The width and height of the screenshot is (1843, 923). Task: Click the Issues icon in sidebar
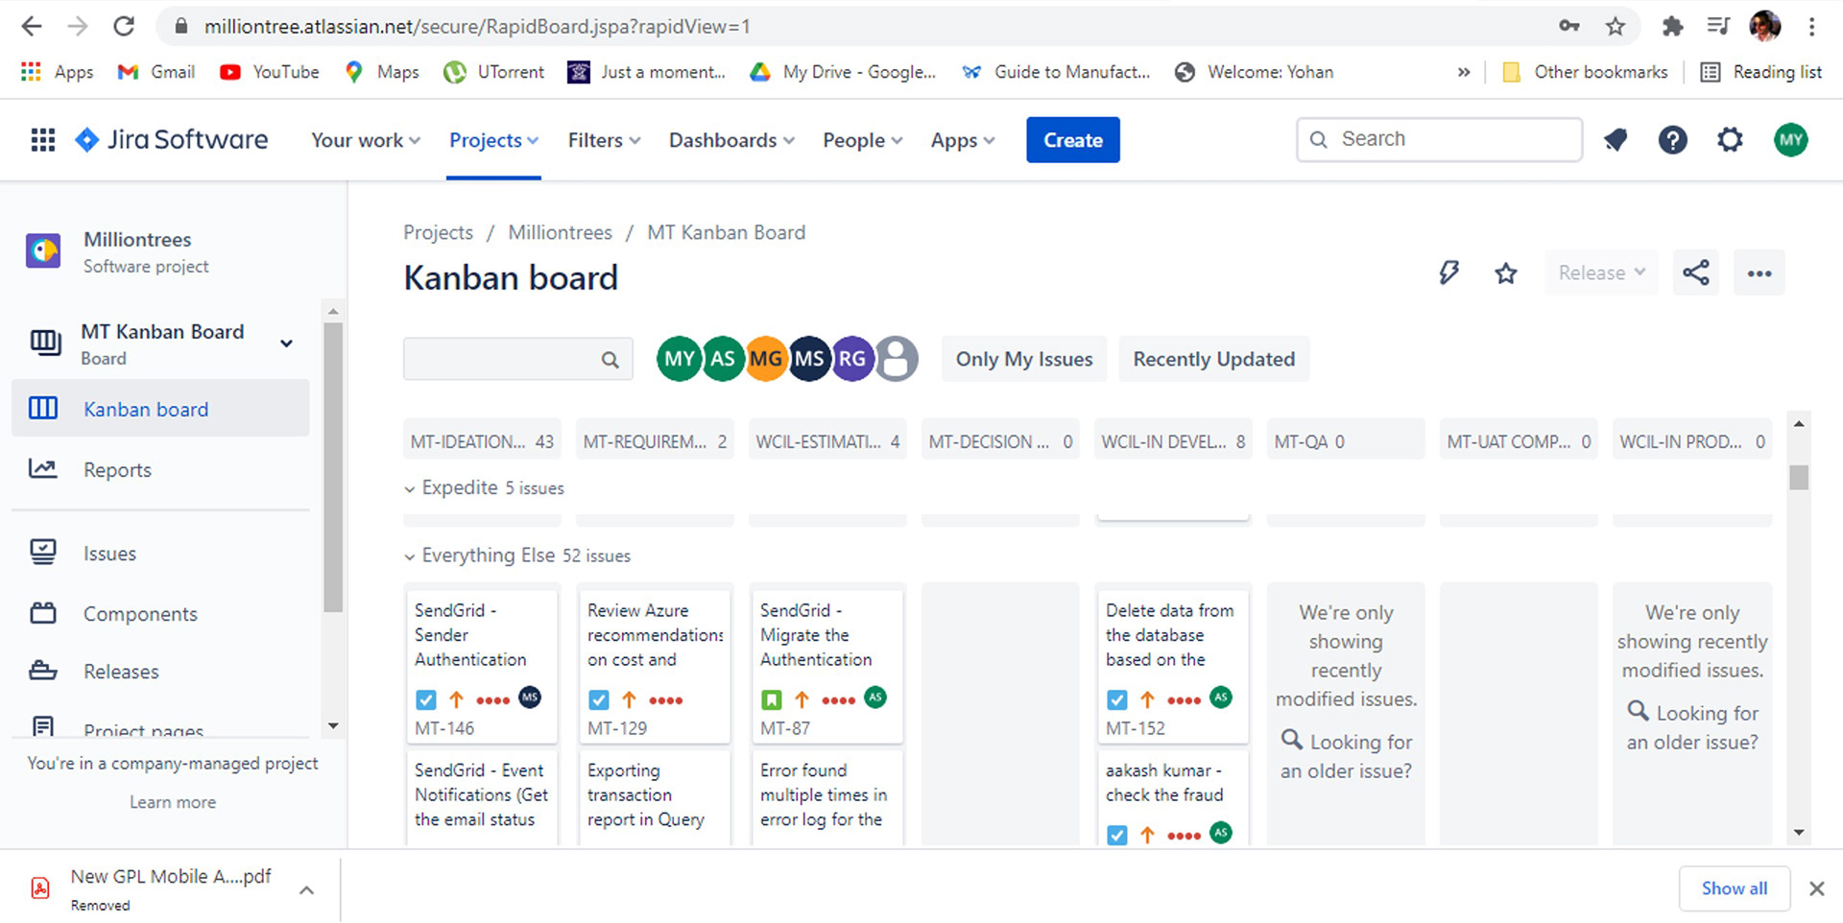(x=43, y=553)
